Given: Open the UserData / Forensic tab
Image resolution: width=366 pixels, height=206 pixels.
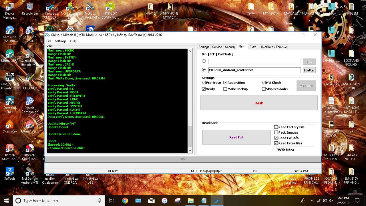Looking at the screenshot, I should pos(274,47).
